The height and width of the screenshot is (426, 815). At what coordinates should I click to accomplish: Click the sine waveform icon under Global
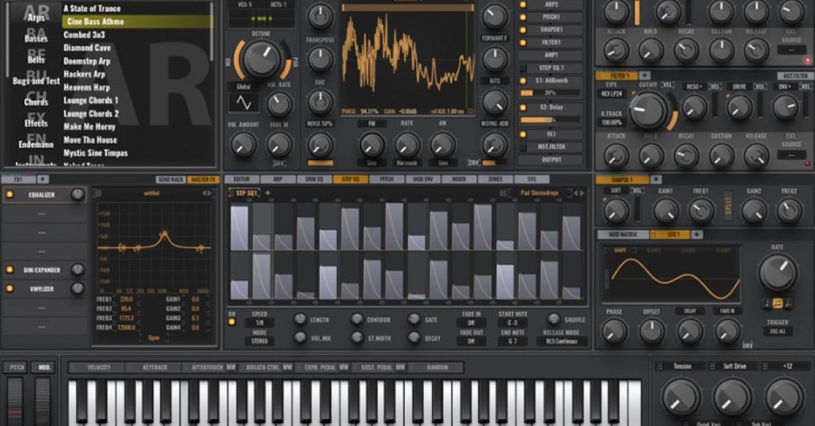[x=244, y=102]
